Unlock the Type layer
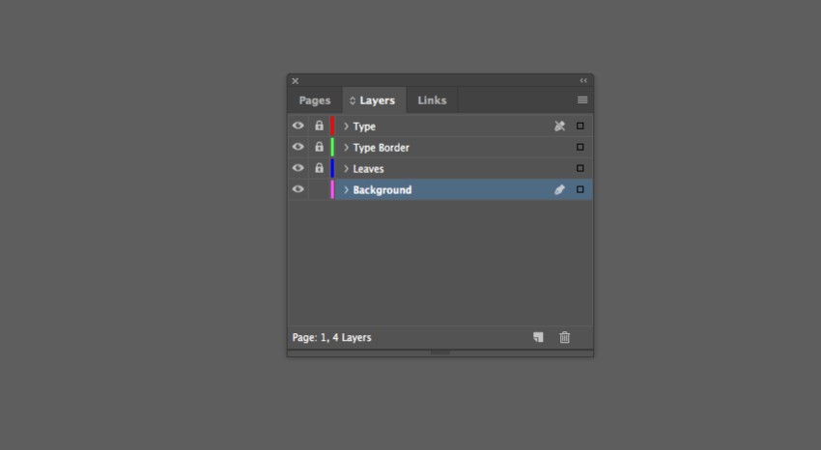 [319, 126]
